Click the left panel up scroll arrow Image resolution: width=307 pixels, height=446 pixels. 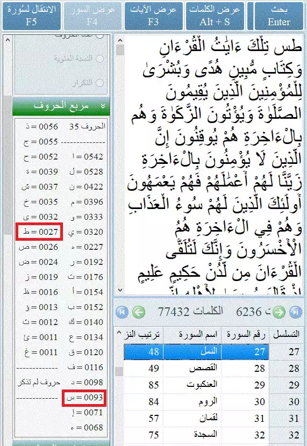[8, 40]
